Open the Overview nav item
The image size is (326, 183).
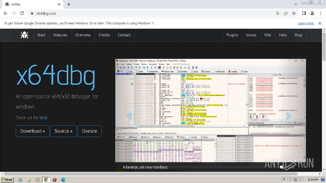(x=83, y=35)
